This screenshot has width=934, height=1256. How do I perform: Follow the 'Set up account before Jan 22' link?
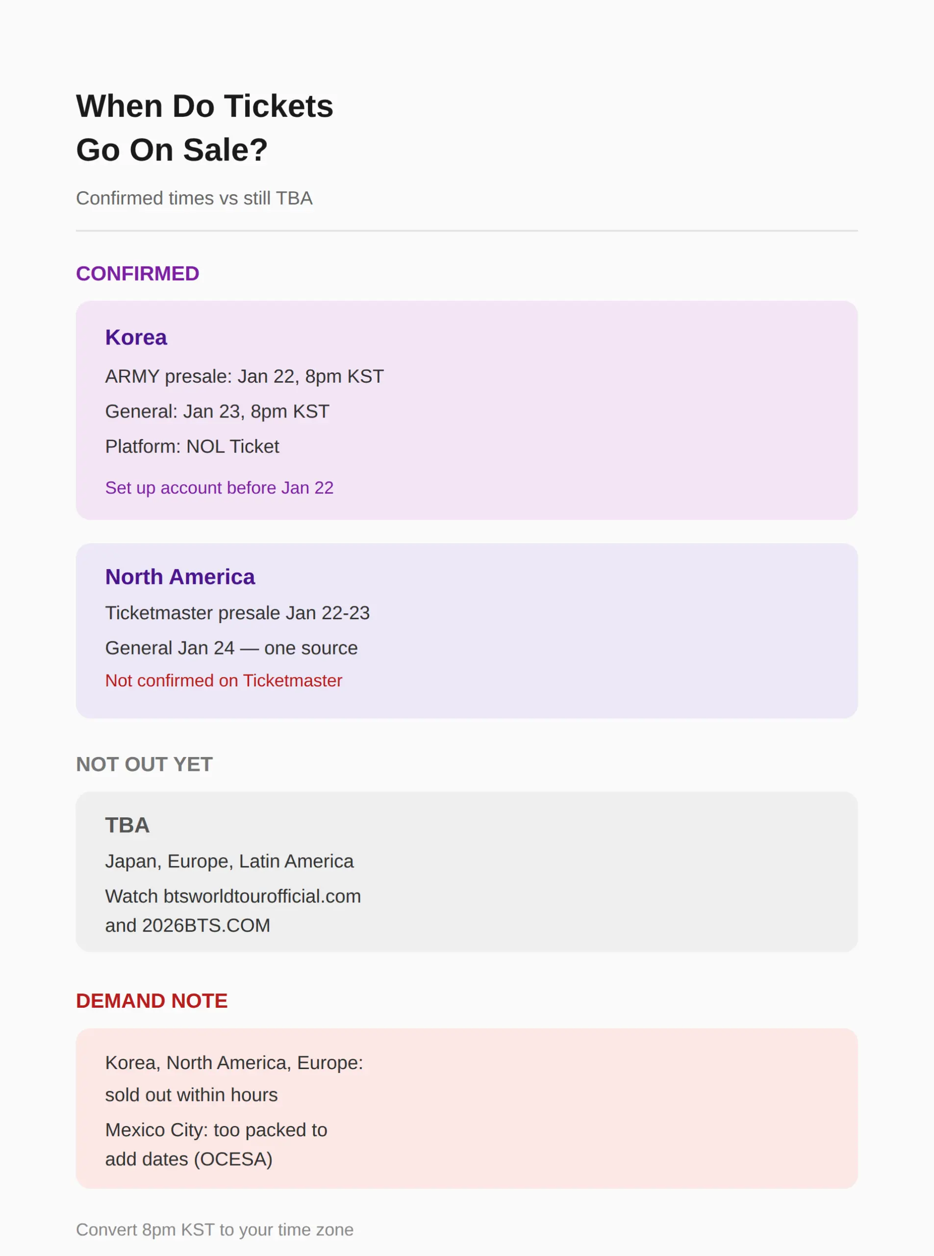[219, 488]
